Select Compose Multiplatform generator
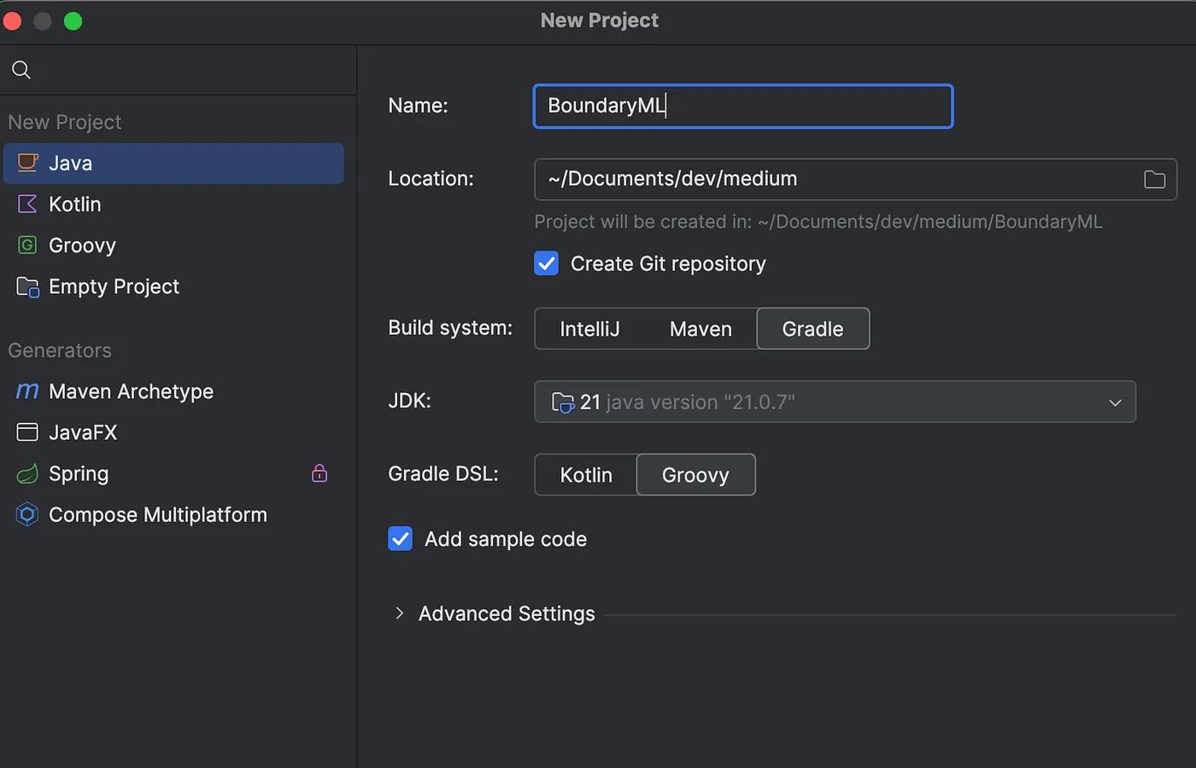Screen dimensions: 1196x768 pos(173,514)
